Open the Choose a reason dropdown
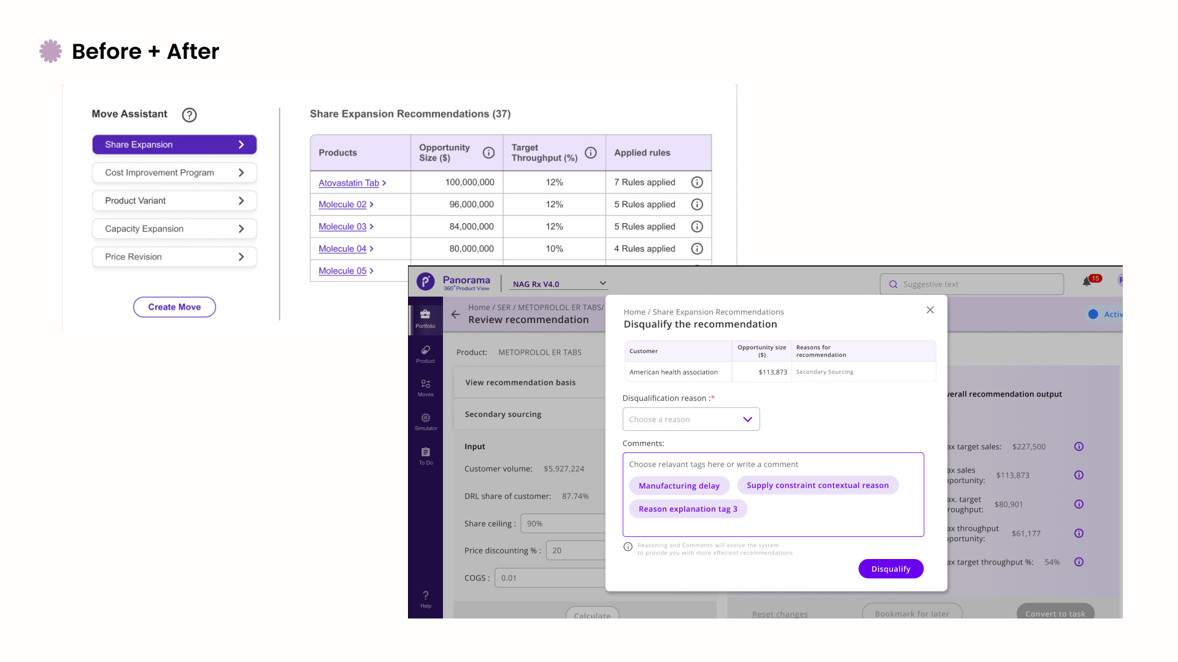This screenshot has width=1178, height=662. coord(691,419)
